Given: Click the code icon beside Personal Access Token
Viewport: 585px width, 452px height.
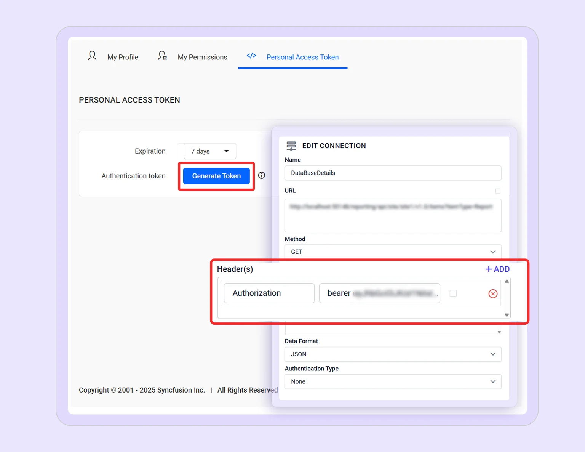Looking at the screenshot, I should click(x=251, y=56).
